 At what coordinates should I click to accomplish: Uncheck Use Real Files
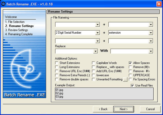tap(132, 86)
